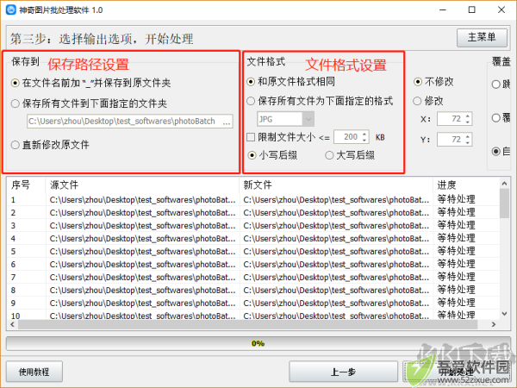Go back with 上一步 button
This screenshot has width=517, height=388.
tap(343, 372)
